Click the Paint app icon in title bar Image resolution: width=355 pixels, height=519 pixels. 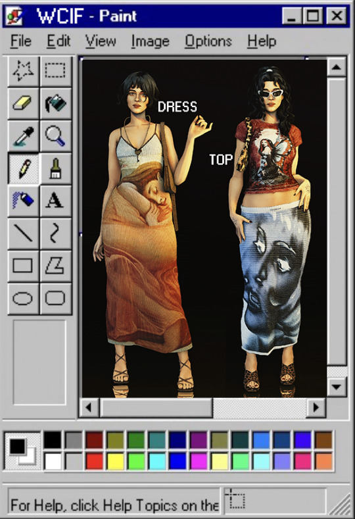point(14,16)
